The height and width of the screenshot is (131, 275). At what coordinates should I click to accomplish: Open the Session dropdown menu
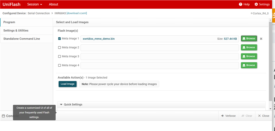(x=35, y=4)
